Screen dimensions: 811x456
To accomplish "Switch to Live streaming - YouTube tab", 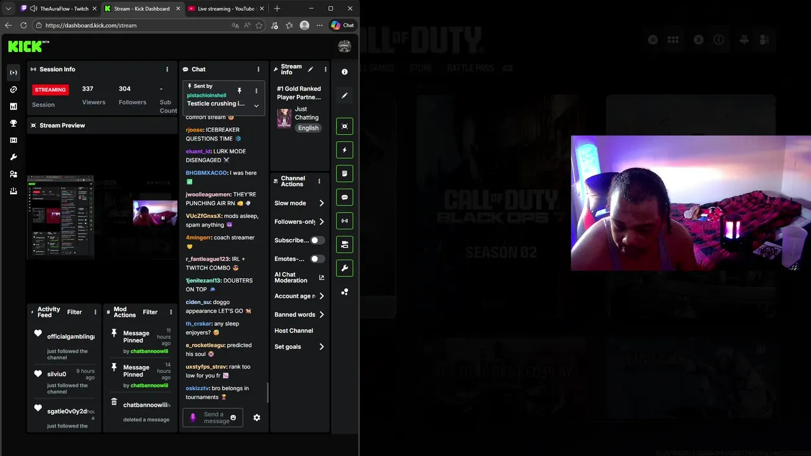I will pyautogui.click(x=224, y=9).
